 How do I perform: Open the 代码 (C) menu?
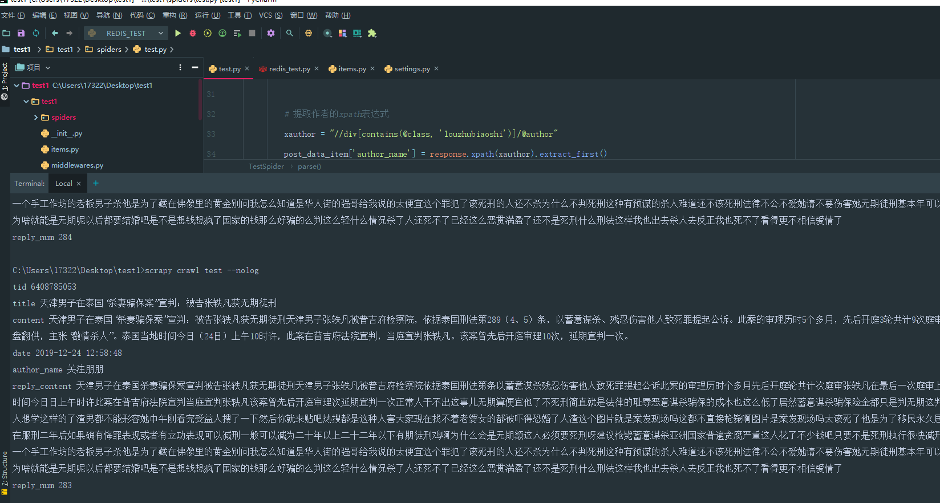142,15
